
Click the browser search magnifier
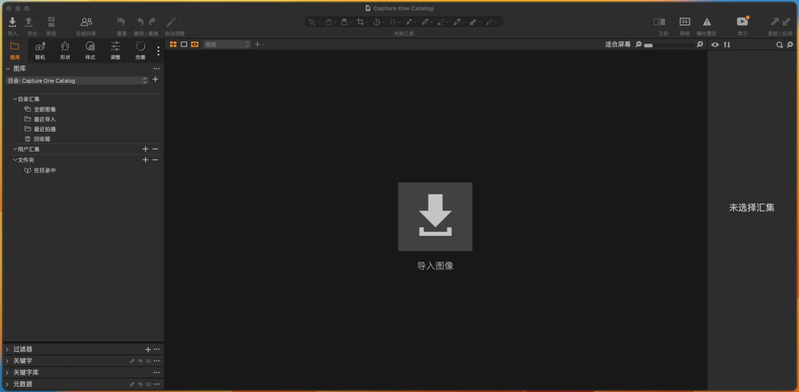click(779, 45)
